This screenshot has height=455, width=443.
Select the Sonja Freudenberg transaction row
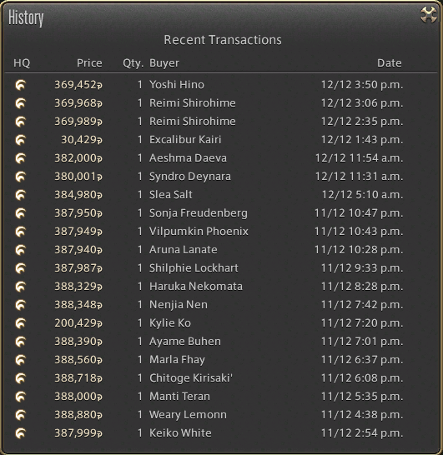point(221,213)
